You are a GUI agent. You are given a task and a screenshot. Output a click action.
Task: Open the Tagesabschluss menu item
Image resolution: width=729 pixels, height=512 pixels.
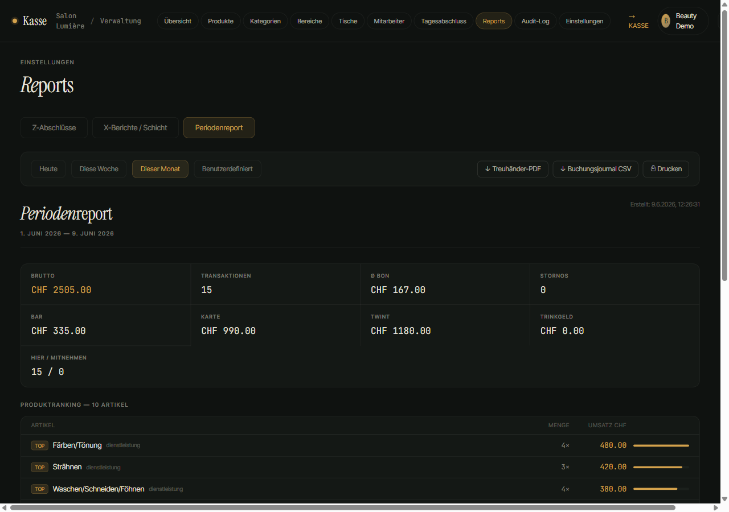coord(444,21)
